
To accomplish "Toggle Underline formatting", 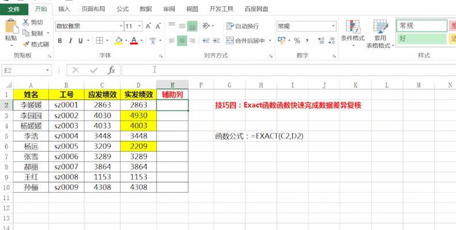I will tap(81, 41).
